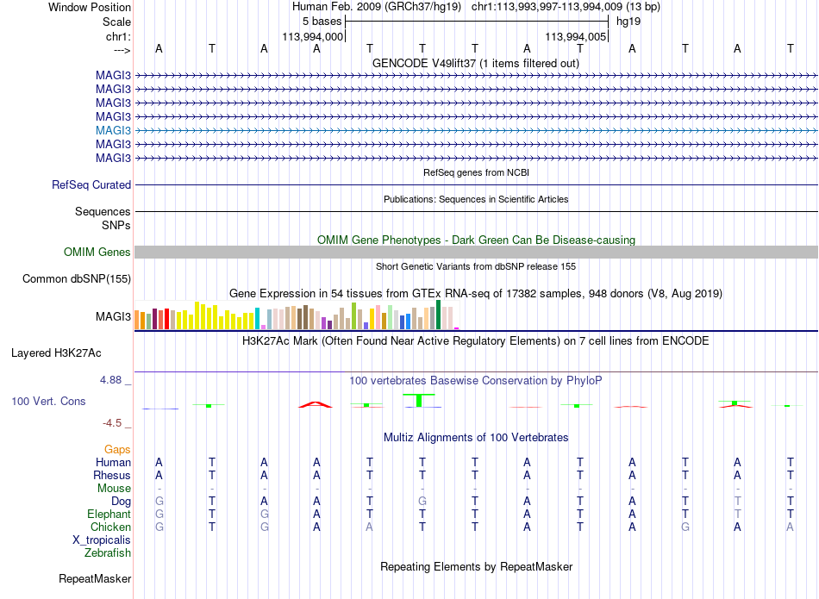Click the 100 Vert. Cons track label
This screenshot has height=599, width=819.
click(x=48, y=401)
